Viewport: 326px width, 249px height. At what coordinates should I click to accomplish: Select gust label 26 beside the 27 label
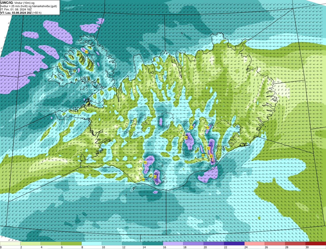tap(192, 128)
